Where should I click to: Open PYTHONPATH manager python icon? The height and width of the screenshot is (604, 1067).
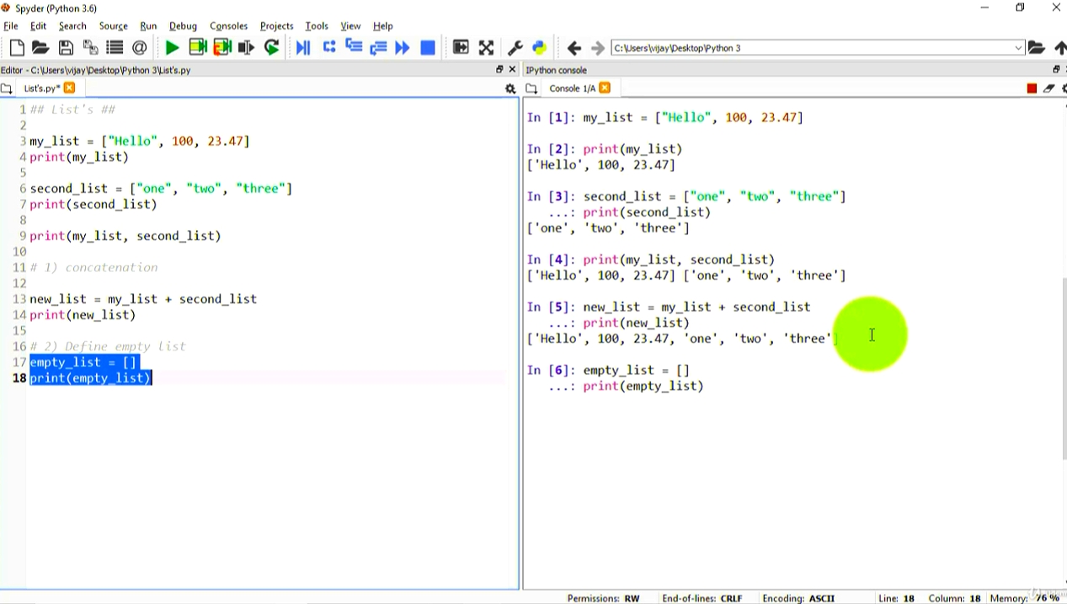[540, 48]
